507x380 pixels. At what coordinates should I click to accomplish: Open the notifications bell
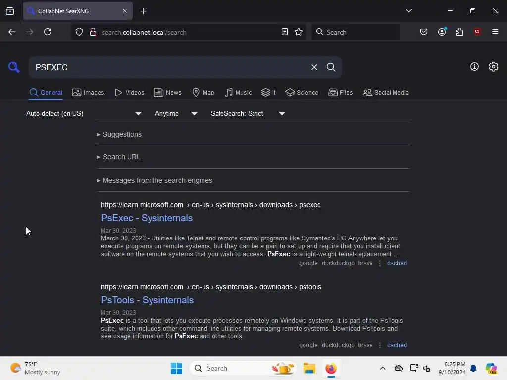point(473,368)
